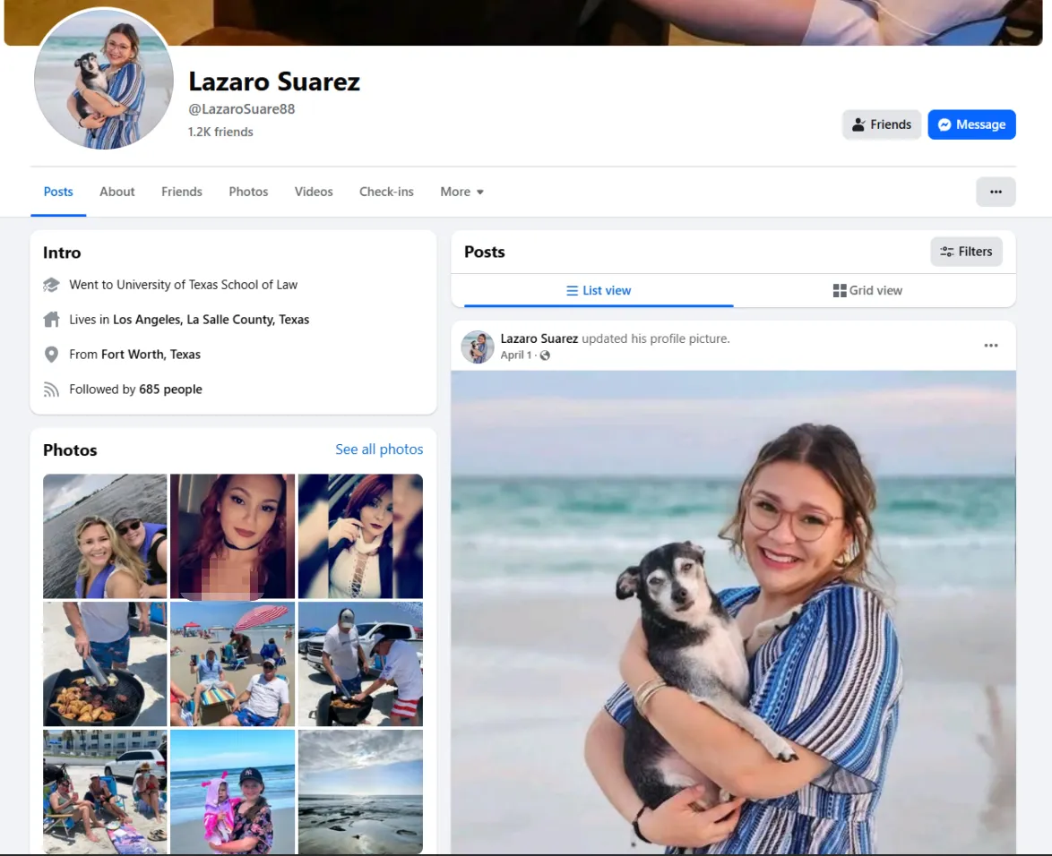Open red-haired woman in white top photo
The width and height of the screenshot is (1052, 856).
(x=360, y=536)
